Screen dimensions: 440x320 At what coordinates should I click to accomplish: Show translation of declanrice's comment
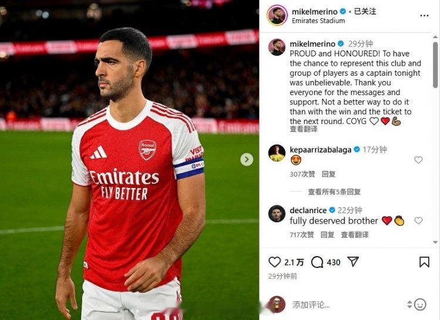tap(355, 235)
